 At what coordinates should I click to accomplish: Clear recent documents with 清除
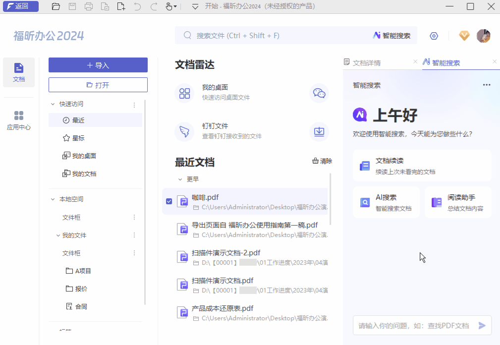tap(322, 160)
